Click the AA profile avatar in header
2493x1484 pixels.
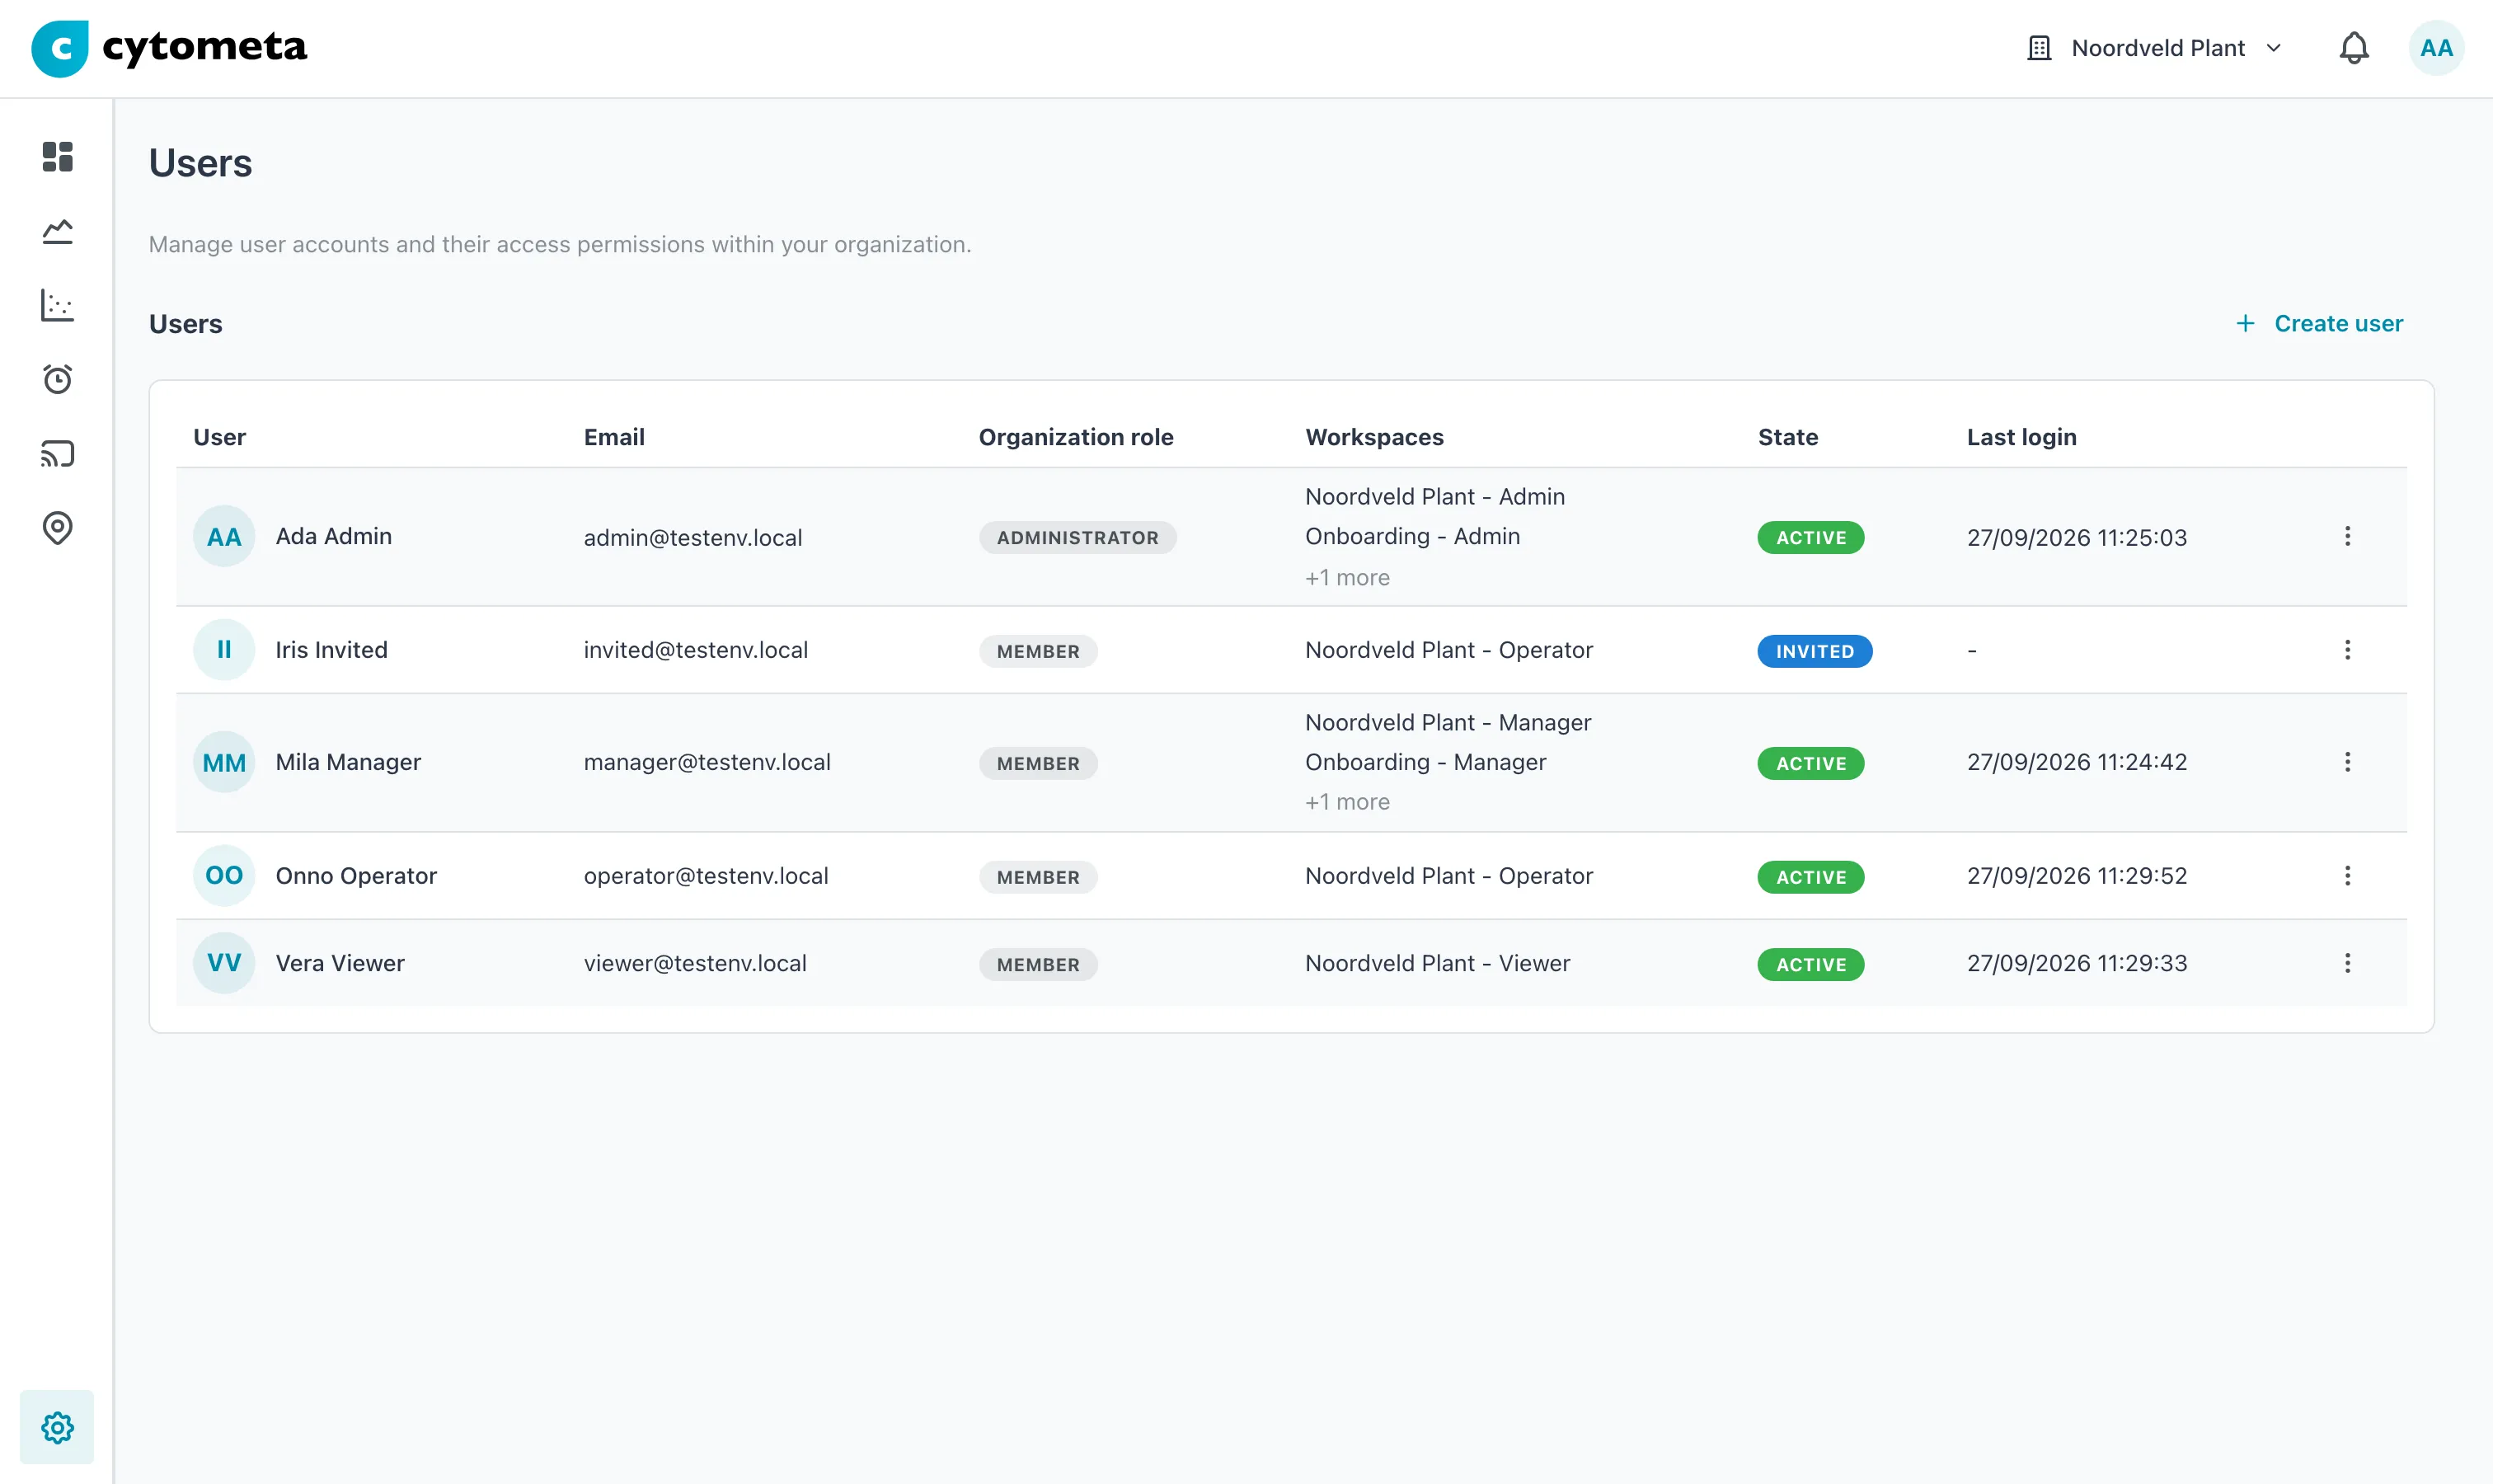click(x=2436, y=48)
